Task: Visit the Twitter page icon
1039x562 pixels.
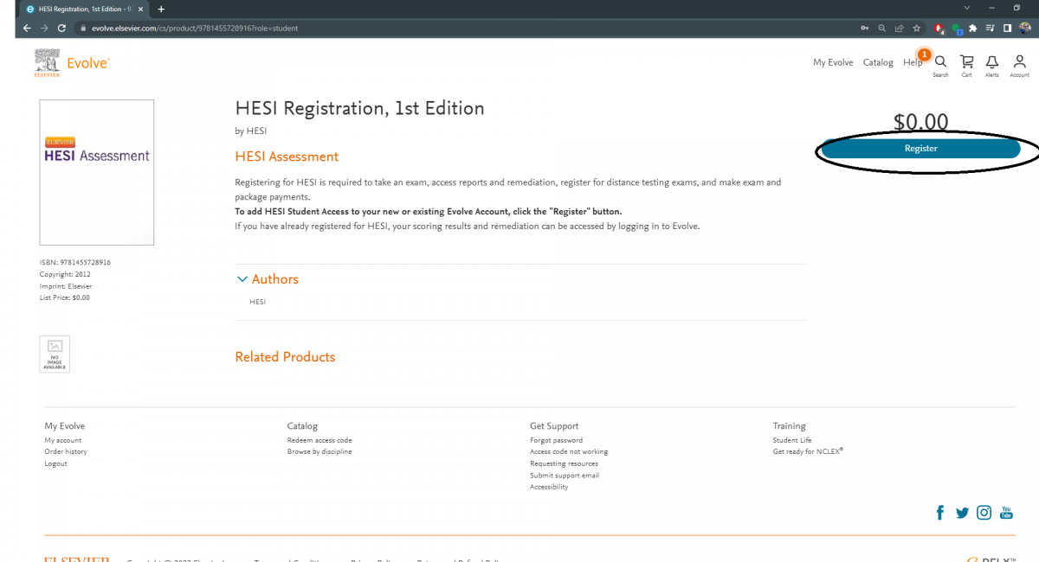Action: click(x=962, y=513)
